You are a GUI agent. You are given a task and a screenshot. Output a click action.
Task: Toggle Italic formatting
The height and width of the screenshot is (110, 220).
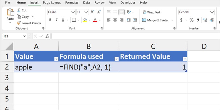pos(57,20)
